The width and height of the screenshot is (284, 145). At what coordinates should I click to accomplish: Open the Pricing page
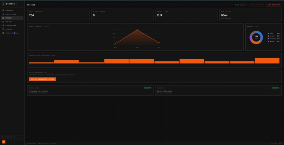(x=12, y=29)
